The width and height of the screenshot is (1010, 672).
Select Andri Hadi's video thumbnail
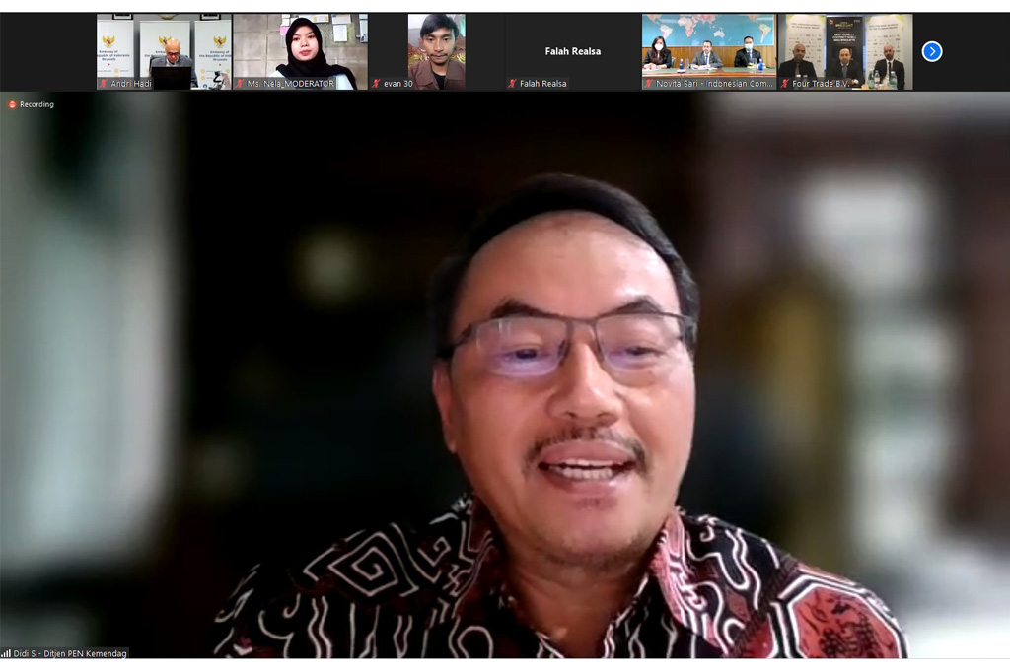164,47
